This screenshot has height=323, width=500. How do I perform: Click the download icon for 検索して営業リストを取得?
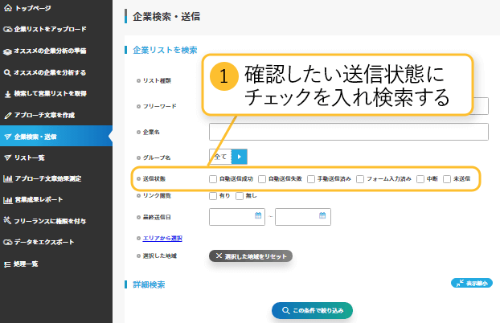point(8,94)
